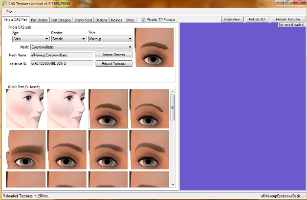
Task: Click the 'afMakeupEyebrowsBasic' status bar text
Action: (281, 196)
